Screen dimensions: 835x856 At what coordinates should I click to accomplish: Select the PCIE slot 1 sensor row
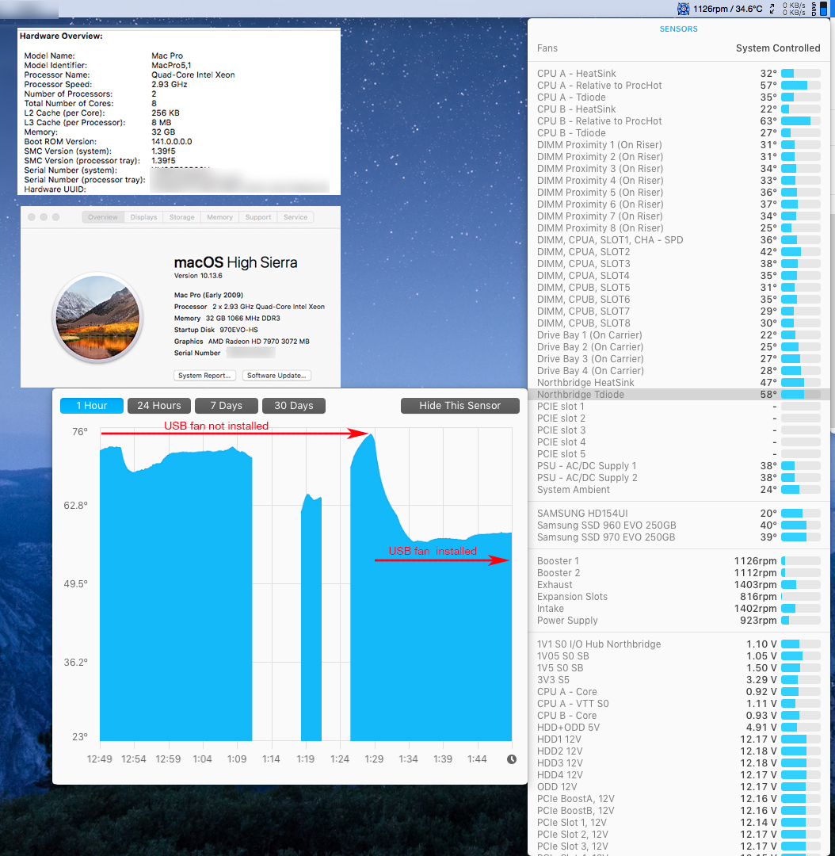click(678, 406)
